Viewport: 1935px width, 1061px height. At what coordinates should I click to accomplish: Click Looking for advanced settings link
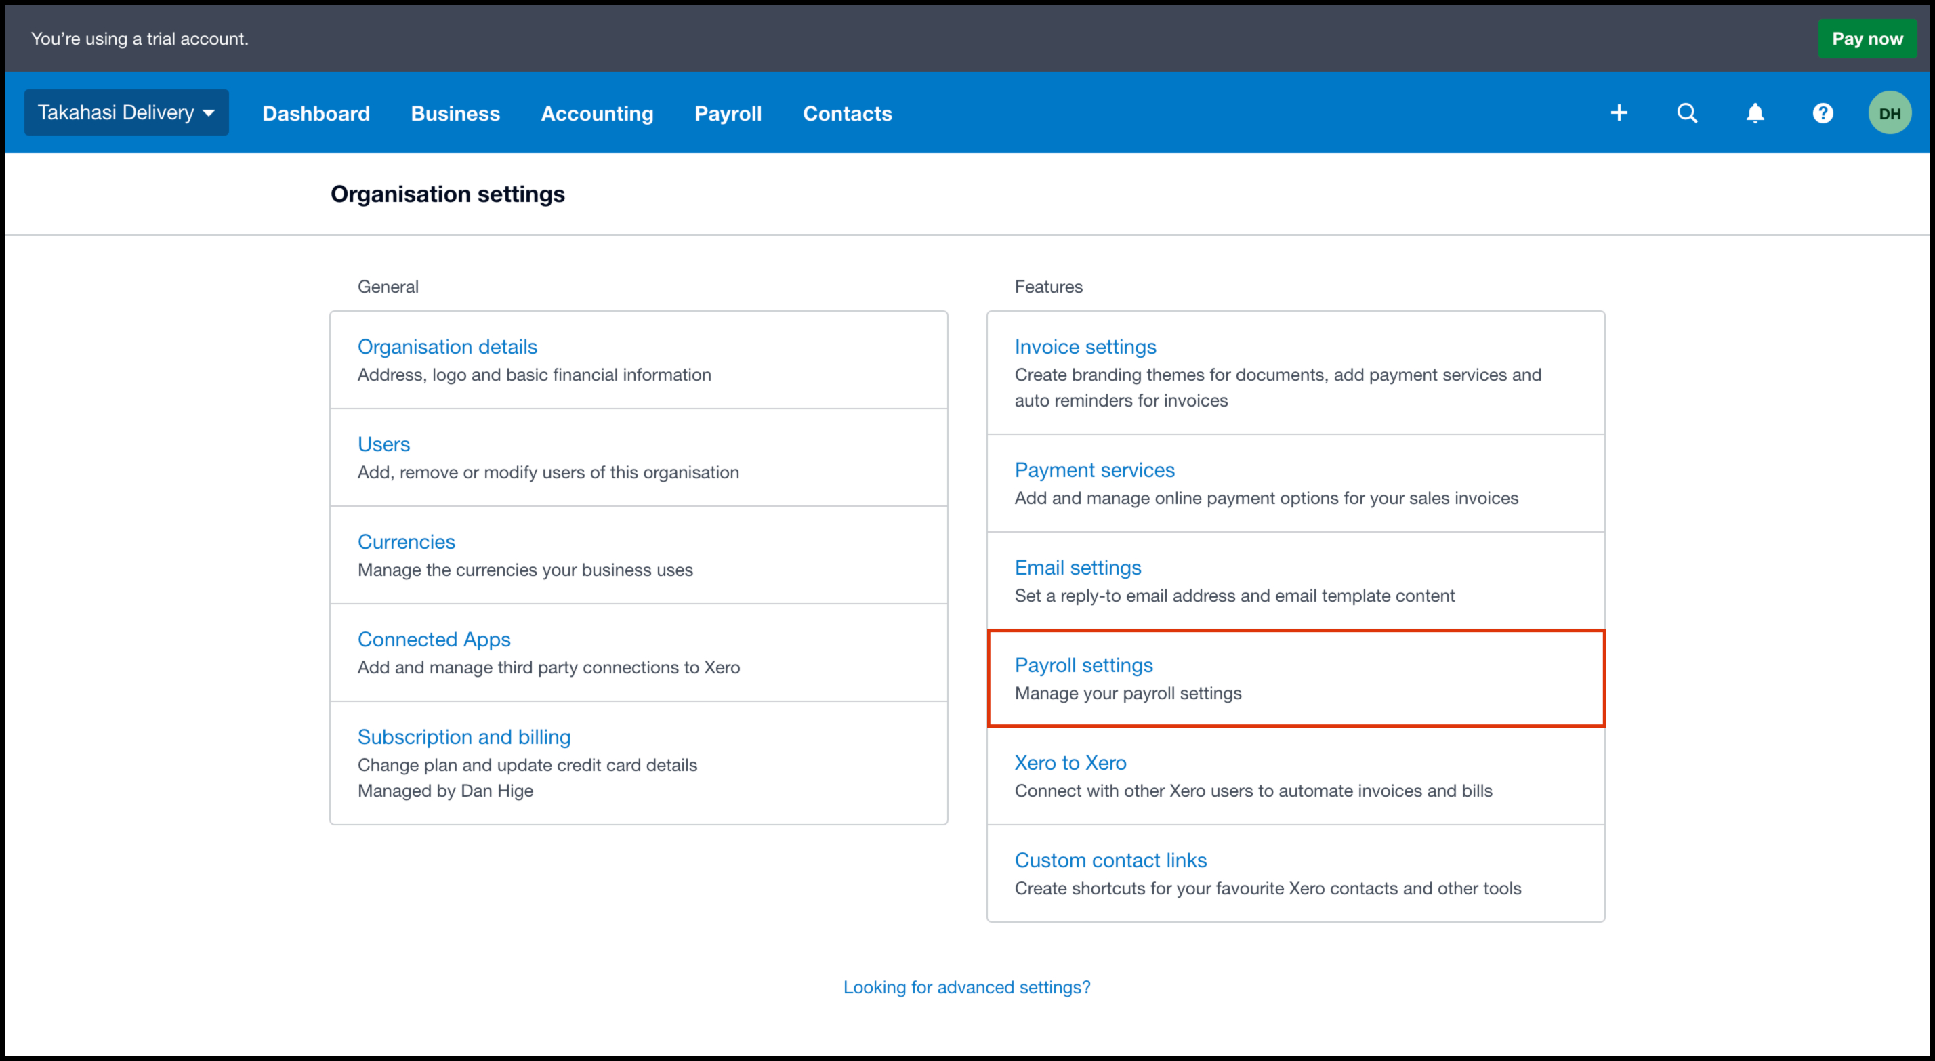(x=967, y=986)
